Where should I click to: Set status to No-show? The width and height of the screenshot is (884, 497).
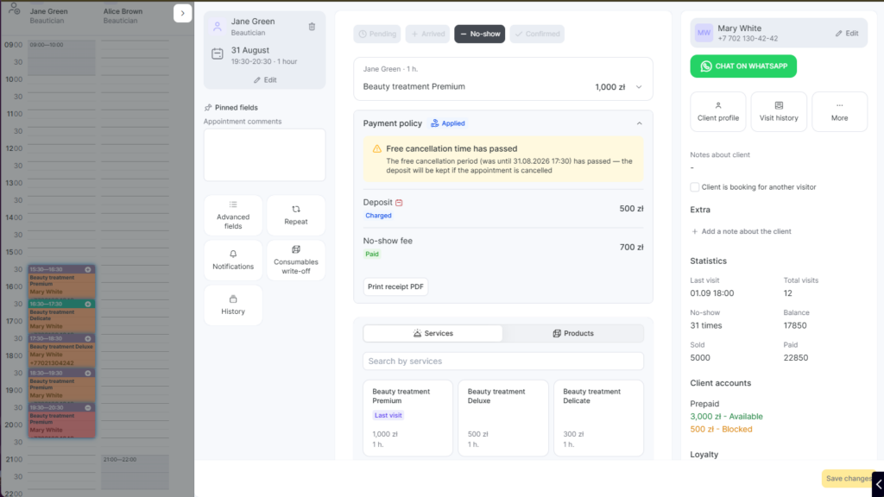click(x=480, y=34)
